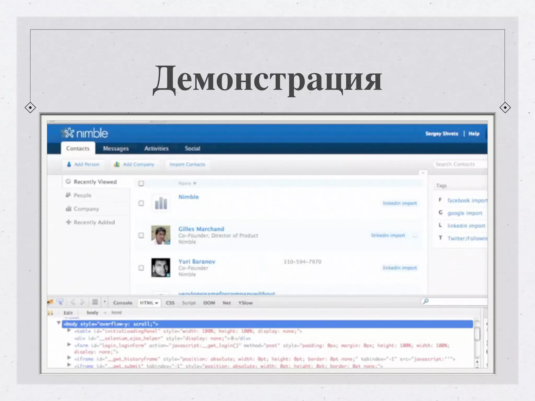The width and height of the screenshot is (535, 401).
Task: Click the Firebug back arrow icon
Action: [x=73, y=302]
